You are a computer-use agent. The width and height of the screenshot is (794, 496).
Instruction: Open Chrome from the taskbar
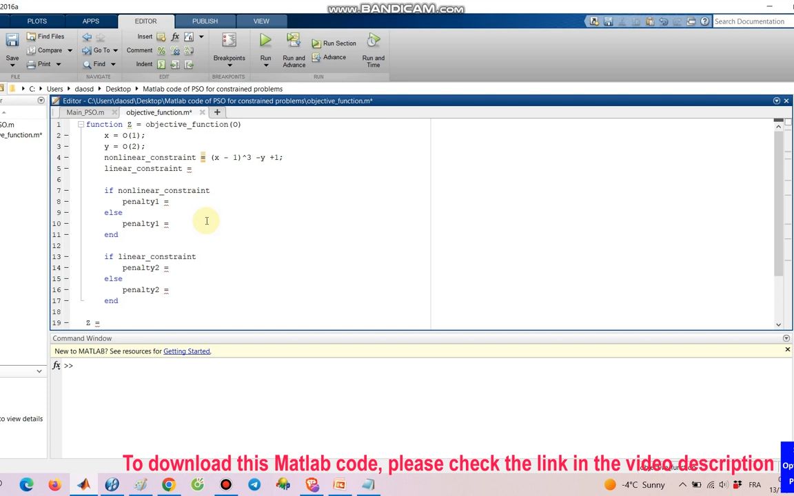click(x=168, y=484)
